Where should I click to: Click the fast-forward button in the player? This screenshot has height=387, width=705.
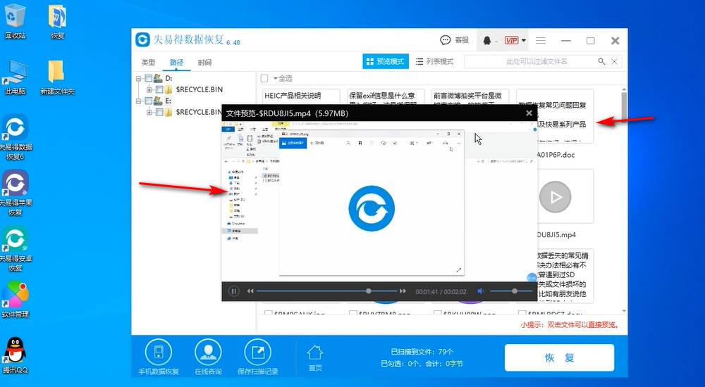[403, 291]
